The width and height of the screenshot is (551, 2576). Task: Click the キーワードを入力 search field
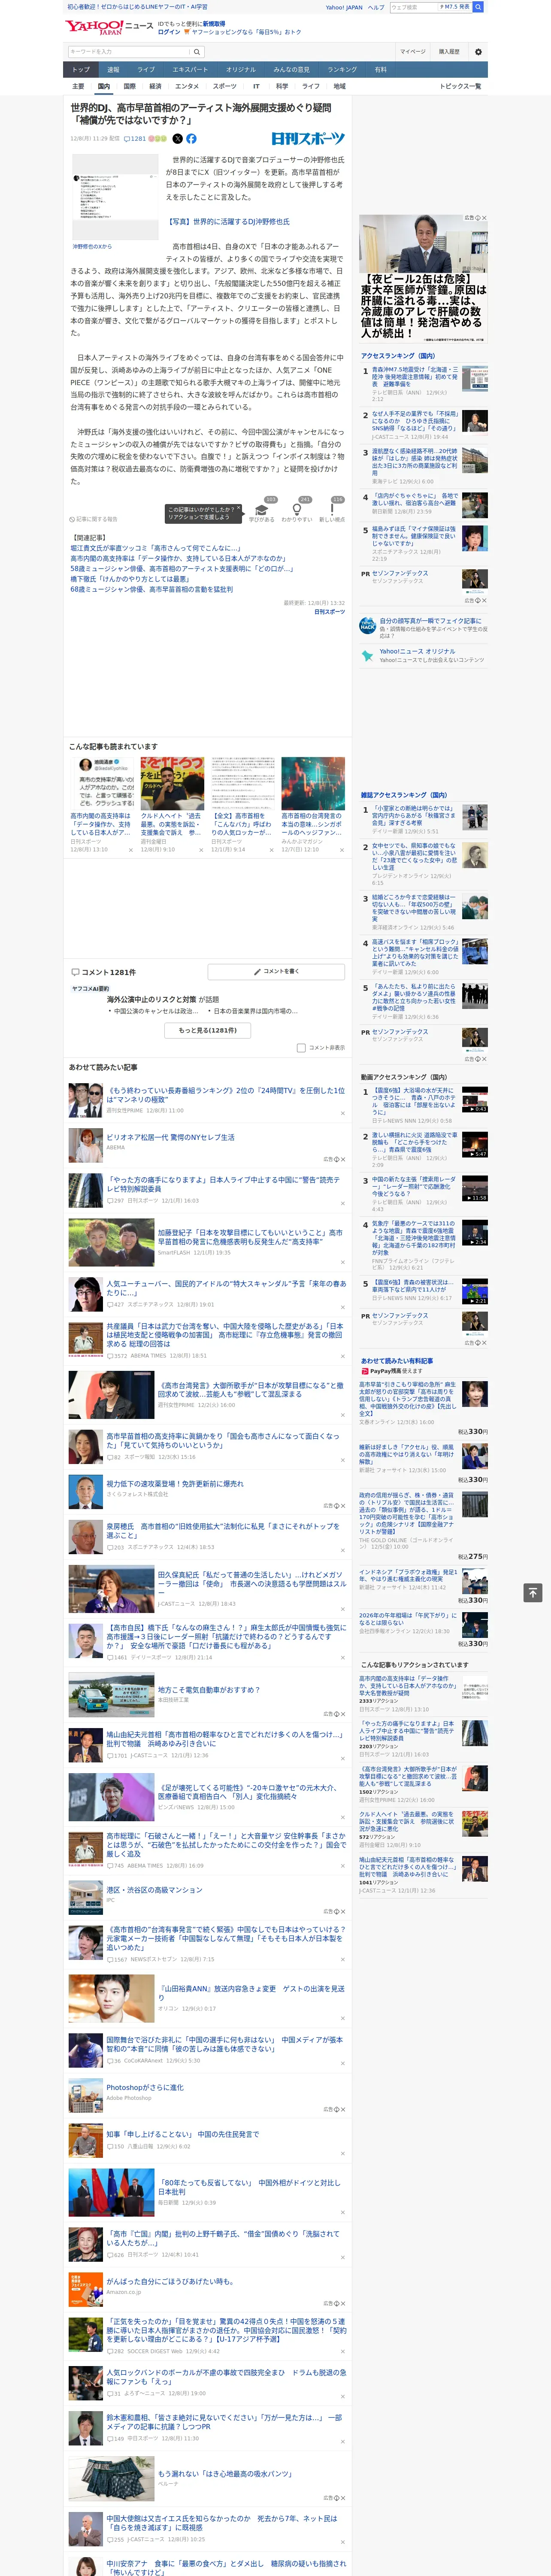point(129,51)
